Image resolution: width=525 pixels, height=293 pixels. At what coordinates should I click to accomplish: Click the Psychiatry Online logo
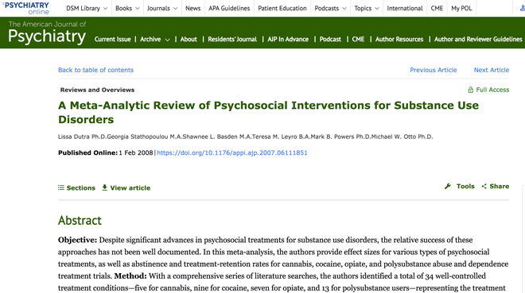pyautogui.click(x=25, y=9)
